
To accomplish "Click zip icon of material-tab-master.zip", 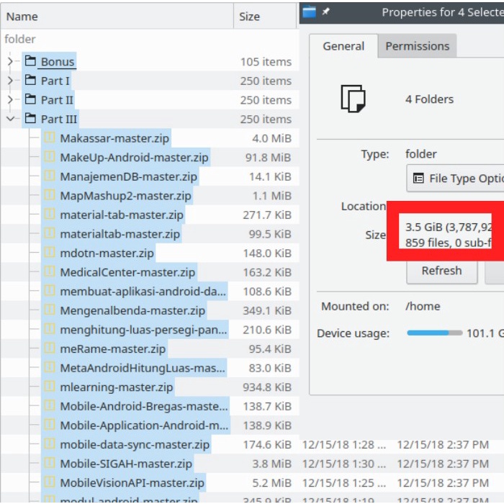I will (50, 214).
